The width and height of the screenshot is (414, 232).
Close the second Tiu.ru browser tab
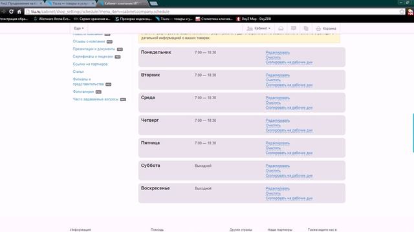tap(93, 3)
